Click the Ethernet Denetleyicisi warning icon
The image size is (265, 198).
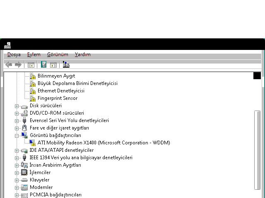click(32, 91)
